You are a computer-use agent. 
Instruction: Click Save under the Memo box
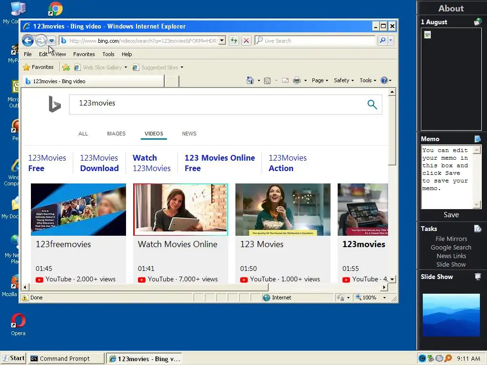(451, 215)
